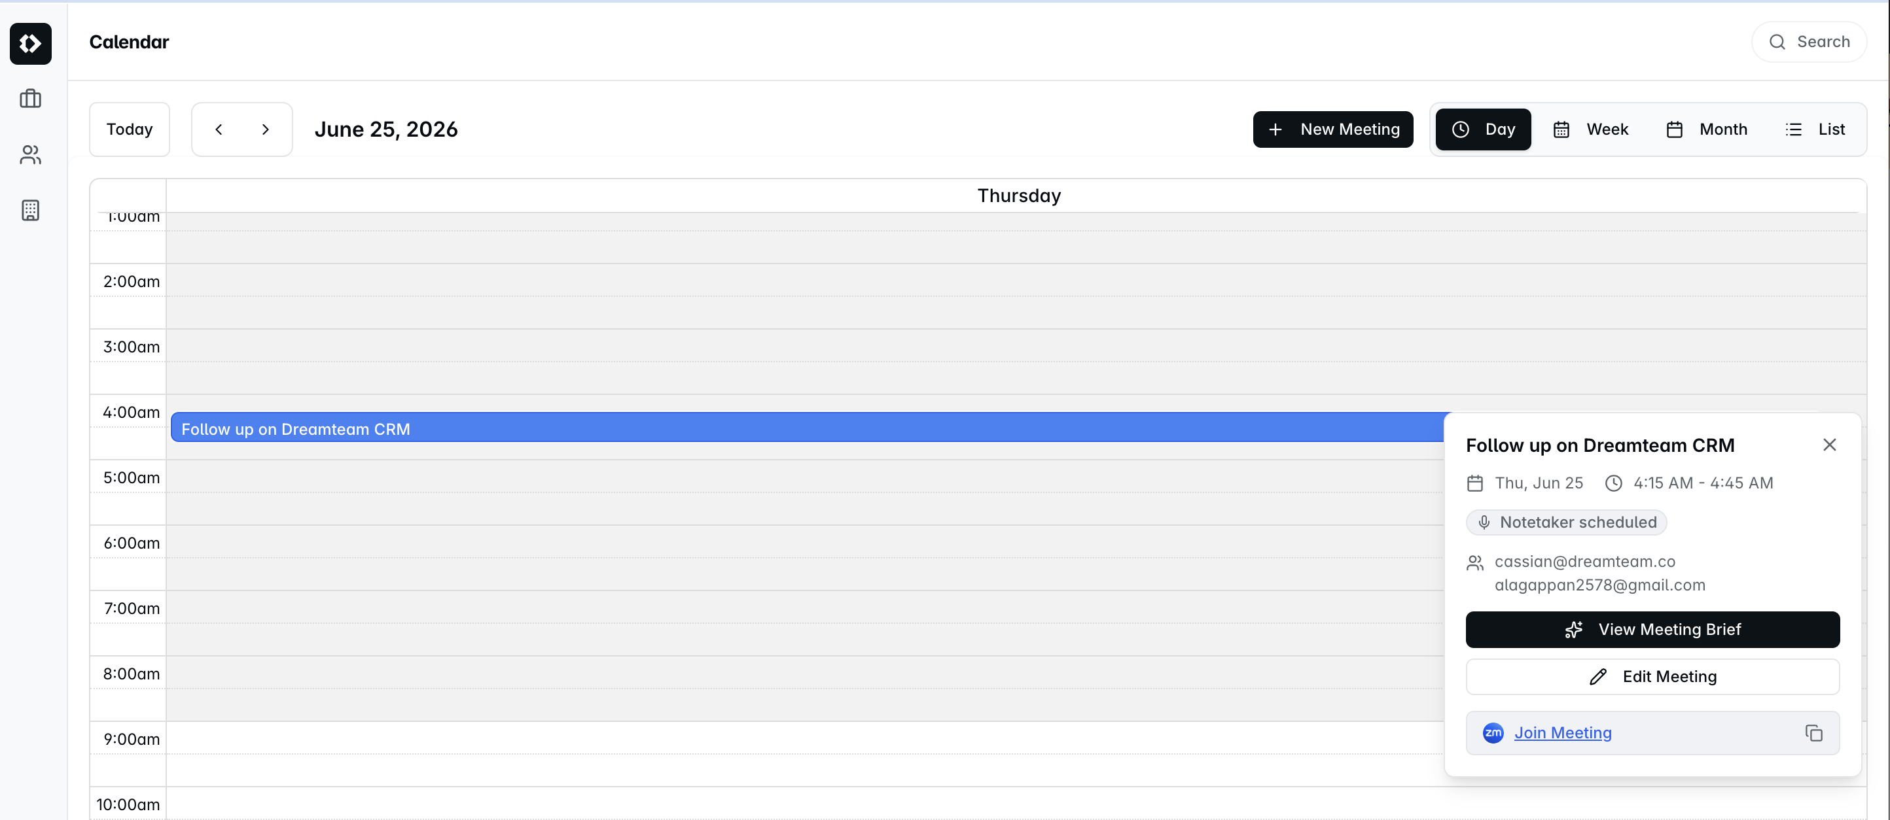
Task: Click the Zoom icon beside Join Meeting
Action: [x=1493, y=733]
